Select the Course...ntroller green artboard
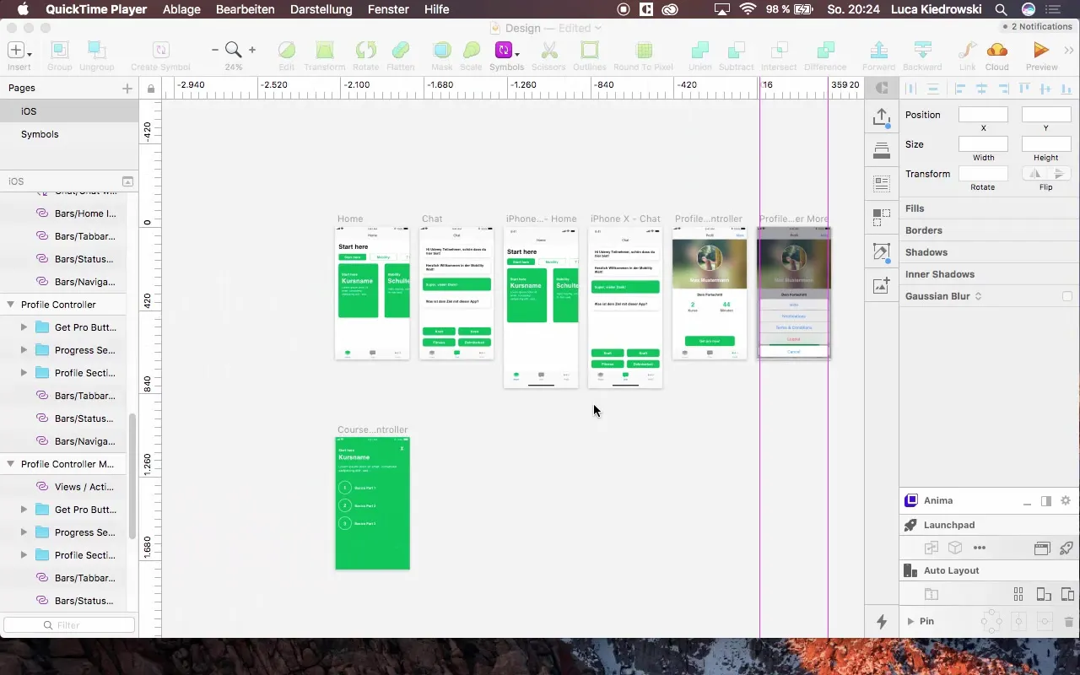 372,503
